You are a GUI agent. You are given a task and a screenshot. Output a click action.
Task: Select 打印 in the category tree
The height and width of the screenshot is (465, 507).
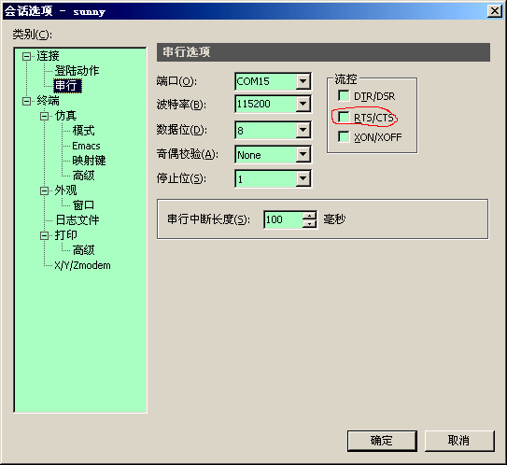tap(65, 234)
